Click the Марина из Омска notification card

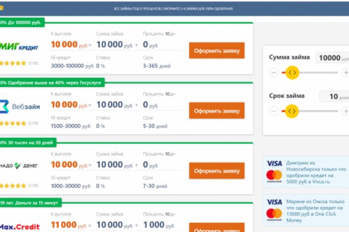coord(305,211)
